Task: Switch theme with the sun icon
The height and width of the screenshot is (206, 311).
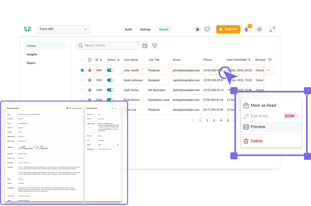Action: click(x=197, y=29)
